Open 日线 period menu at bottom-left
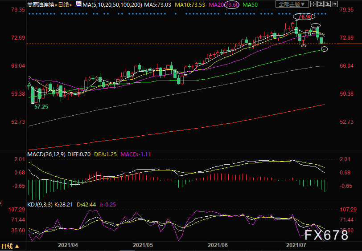This screenshot has width=362, height=251. point(10,246)
